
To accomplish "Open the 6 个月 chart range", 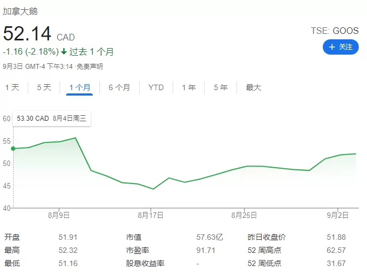I will (120, 87).
